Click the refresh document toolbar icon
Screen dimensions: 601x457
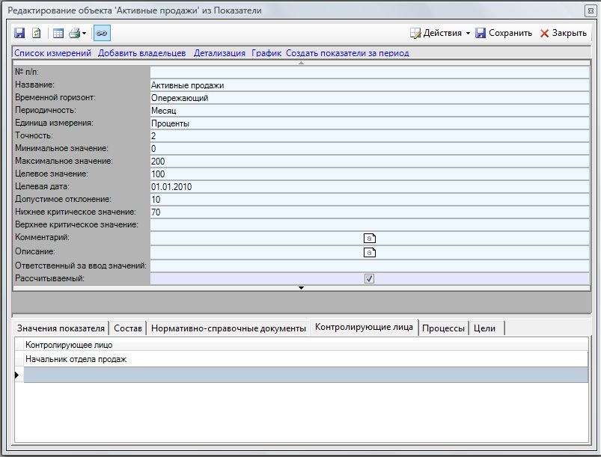tap(35, 33)
